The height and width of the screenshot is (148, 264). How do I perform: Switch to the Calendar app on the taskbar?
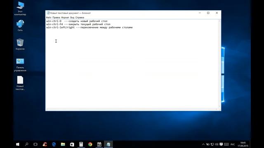click(x=99, y=144)
